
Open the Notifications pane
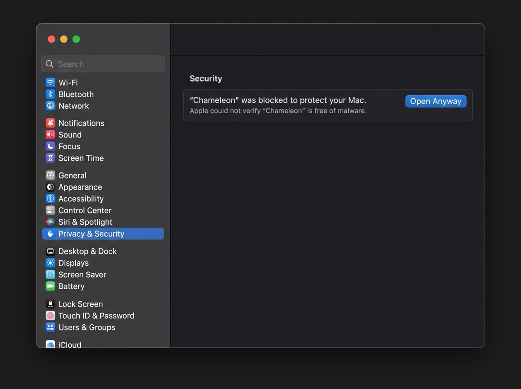pyautogui.click(x=81, y=123)
